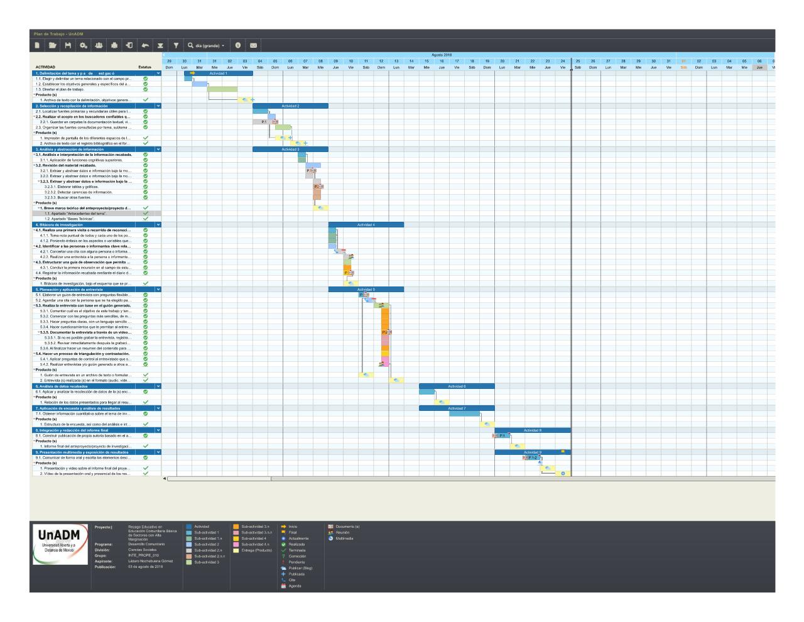Click the orange 'Sub-actividad 3.n' legend swatch
The image size is (804, 622).
(x=236, y=527)
